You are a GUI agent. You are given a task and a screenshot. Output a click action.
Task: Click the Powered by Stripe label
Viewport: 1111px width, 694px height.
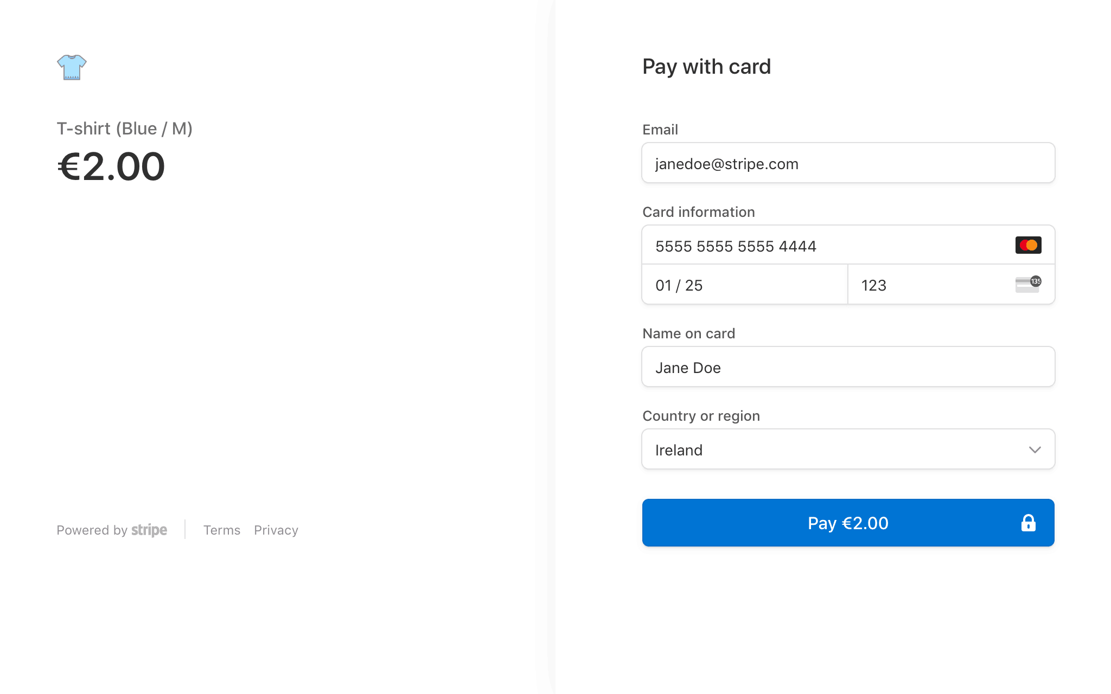click(x=112, y=530)
